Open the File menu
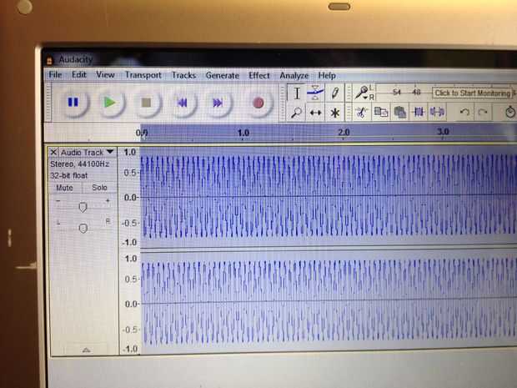This screenshot has height=388, width=517. (55, 75)
